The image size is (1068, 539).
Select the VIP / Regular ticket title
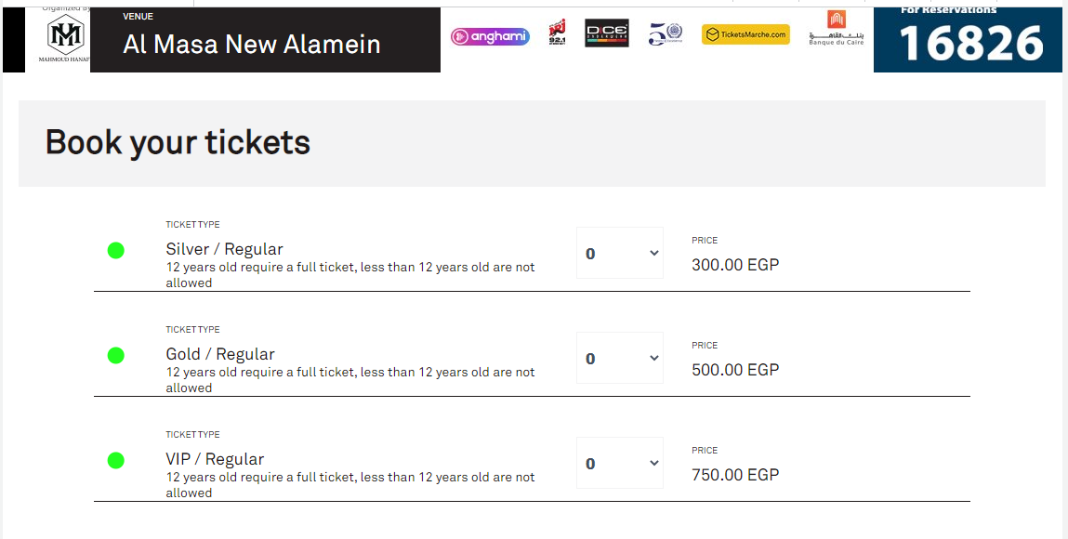coord(215,459)
